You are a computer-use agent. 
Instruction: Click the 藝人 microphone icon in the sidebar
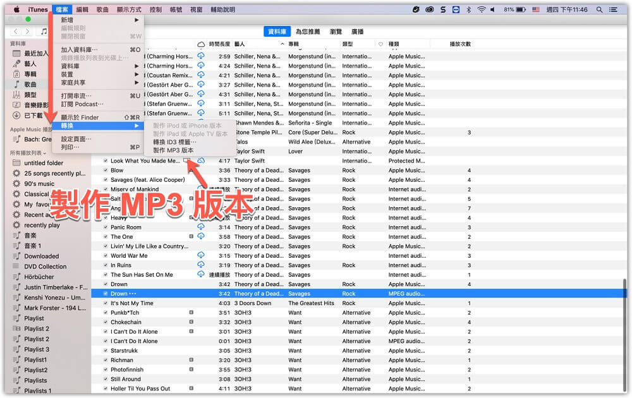point(16,64)
